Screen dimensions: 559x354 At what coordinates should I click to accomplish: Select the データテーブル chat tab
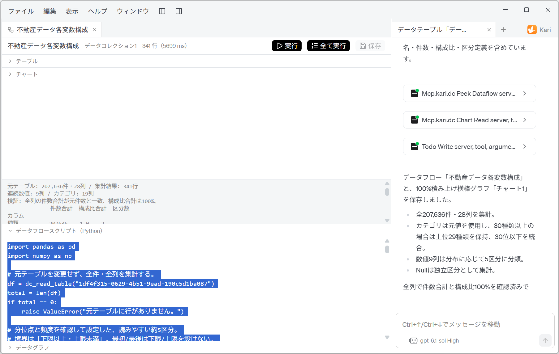tap(443, 30)
